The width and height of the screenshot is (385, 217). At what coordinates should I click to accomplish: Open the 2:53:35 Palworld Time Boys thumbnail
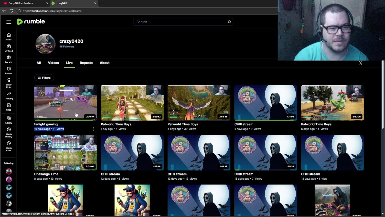point(199,103)
